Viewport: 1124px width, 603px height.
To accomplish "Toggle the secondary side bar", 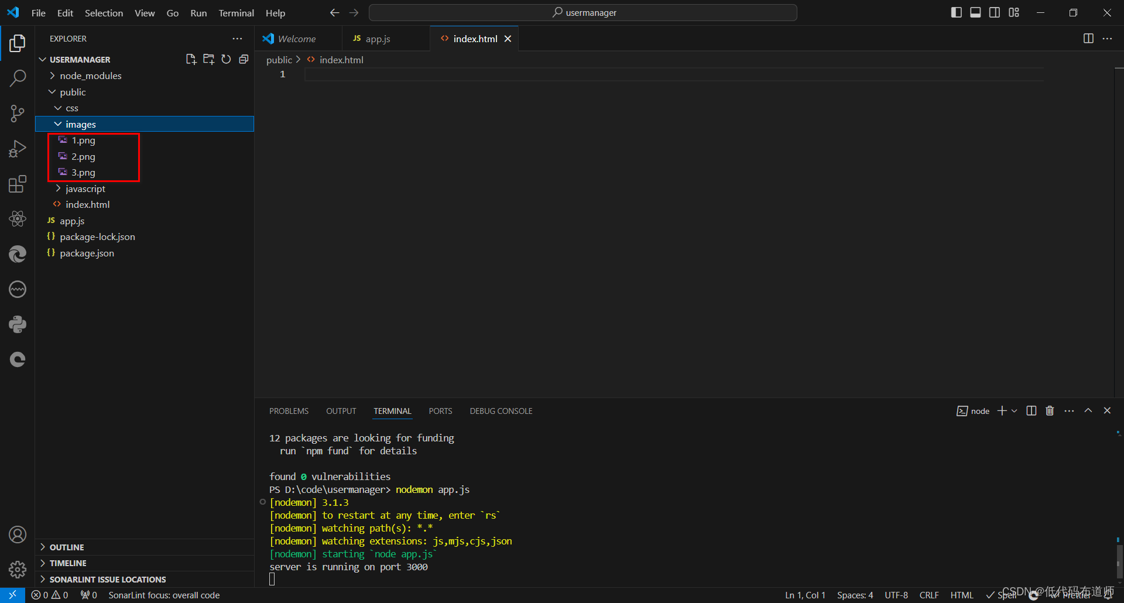I will 995,12.
